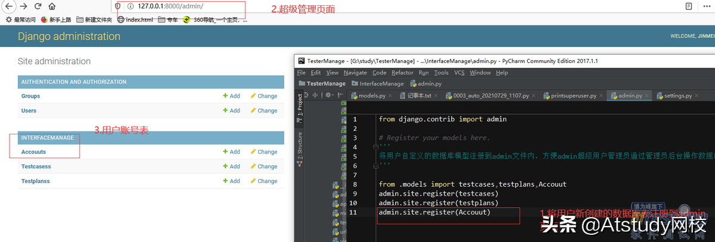Open PyCharm Edit menu

click(x=316, y=73)
